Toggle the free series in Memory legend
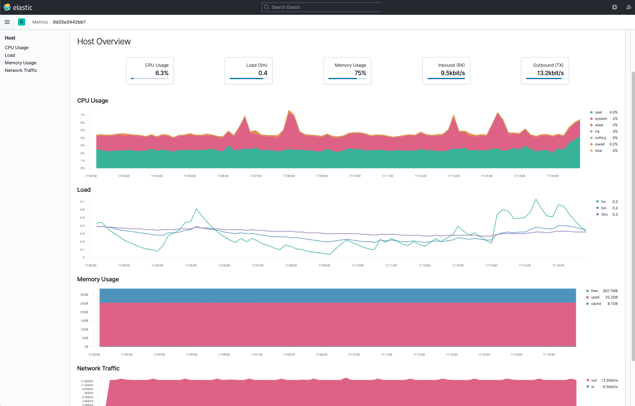Viewport: 635px width, 406px height. 594,291
